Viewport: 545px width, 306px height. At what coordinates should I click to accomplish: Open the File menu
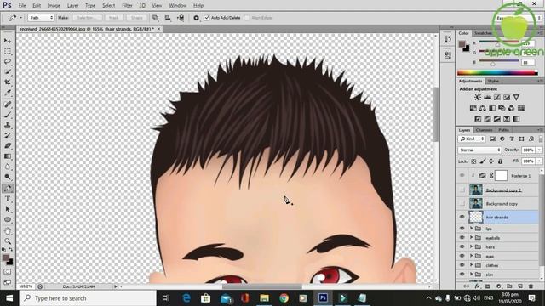tap(22, 6)
